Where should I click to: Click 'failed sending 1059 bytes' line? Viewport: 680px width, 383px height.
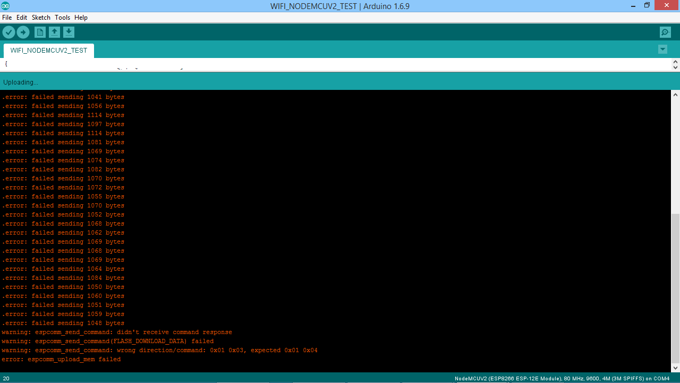pos(63,314)
